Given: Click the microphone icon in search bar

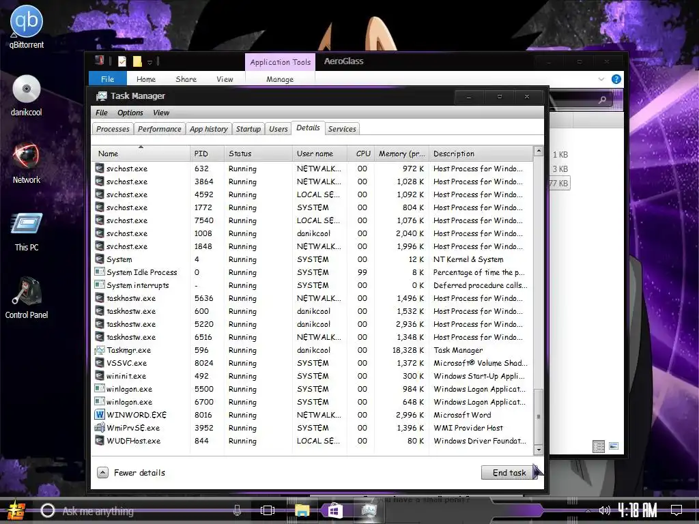Looking at the screenshot, I should coord(237,510).
